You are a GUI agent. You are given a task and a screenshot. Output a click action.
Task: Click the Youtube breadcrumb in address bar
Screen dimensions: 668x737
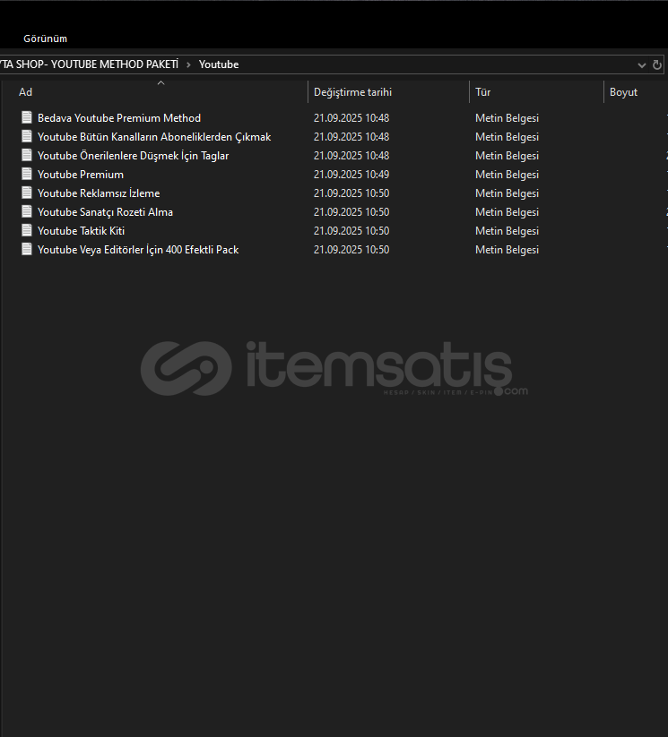[x=219, y=64]
